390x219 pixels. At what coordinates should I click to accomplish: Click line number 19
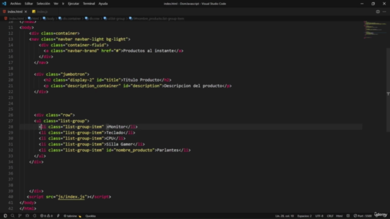point(10,74)
